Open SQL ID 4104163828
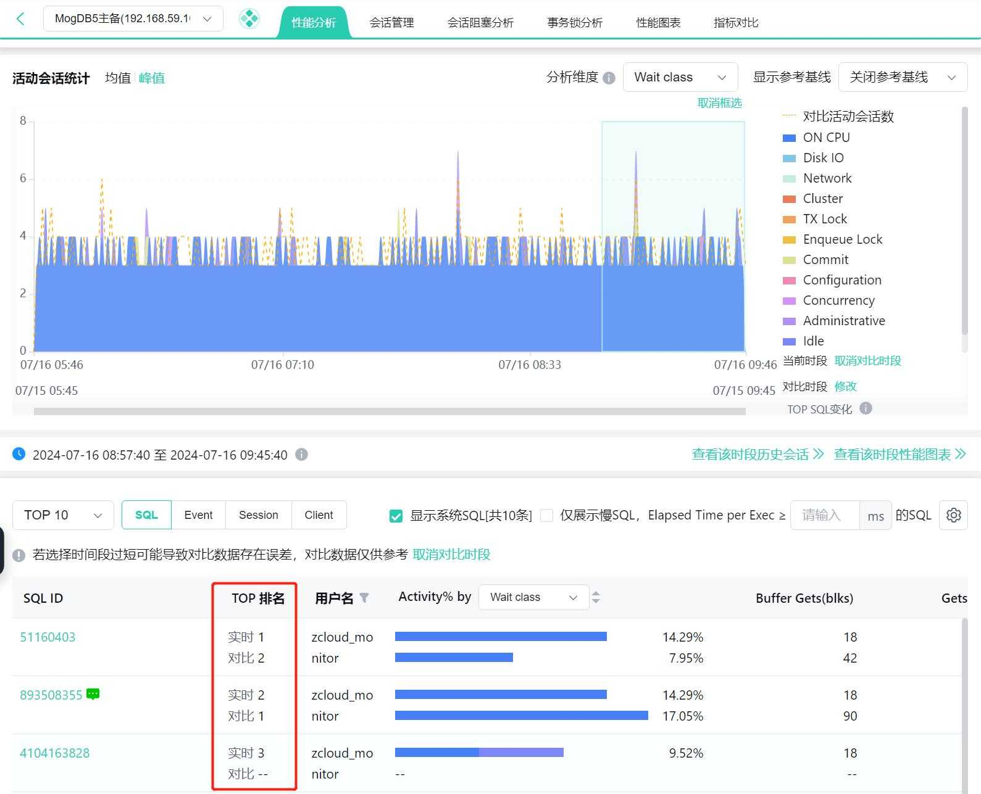This screenshot has width=981, height=794. 54,753
